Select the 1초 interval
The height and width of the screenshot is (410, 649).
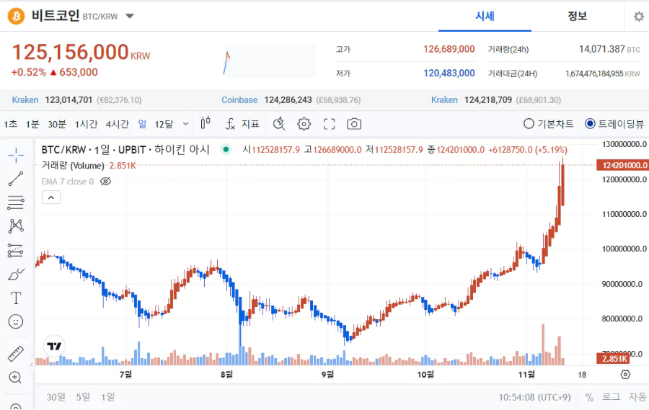pos(11,124)
